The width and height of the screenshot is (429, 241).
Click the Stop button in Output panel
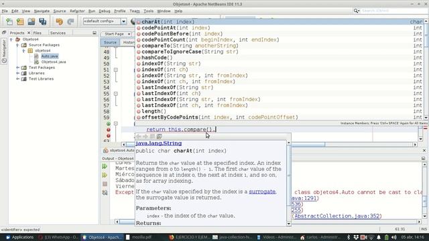(x=105, y=184)
